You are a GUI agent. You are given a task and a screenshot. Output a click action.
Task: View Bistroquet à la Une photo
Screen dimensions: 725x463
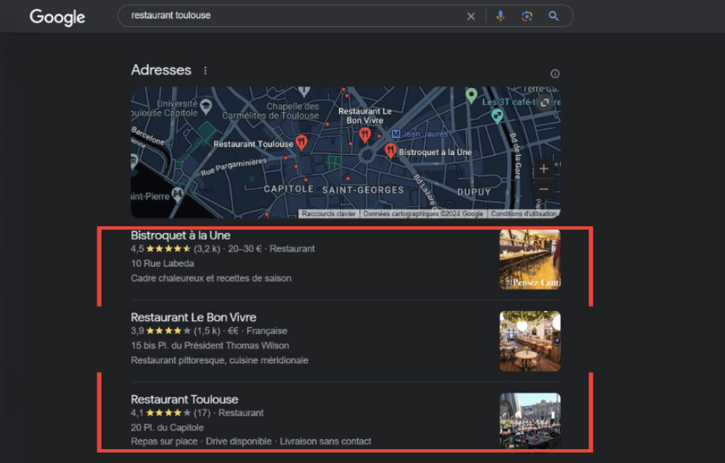pyautogui.click(x=530, y=259)
